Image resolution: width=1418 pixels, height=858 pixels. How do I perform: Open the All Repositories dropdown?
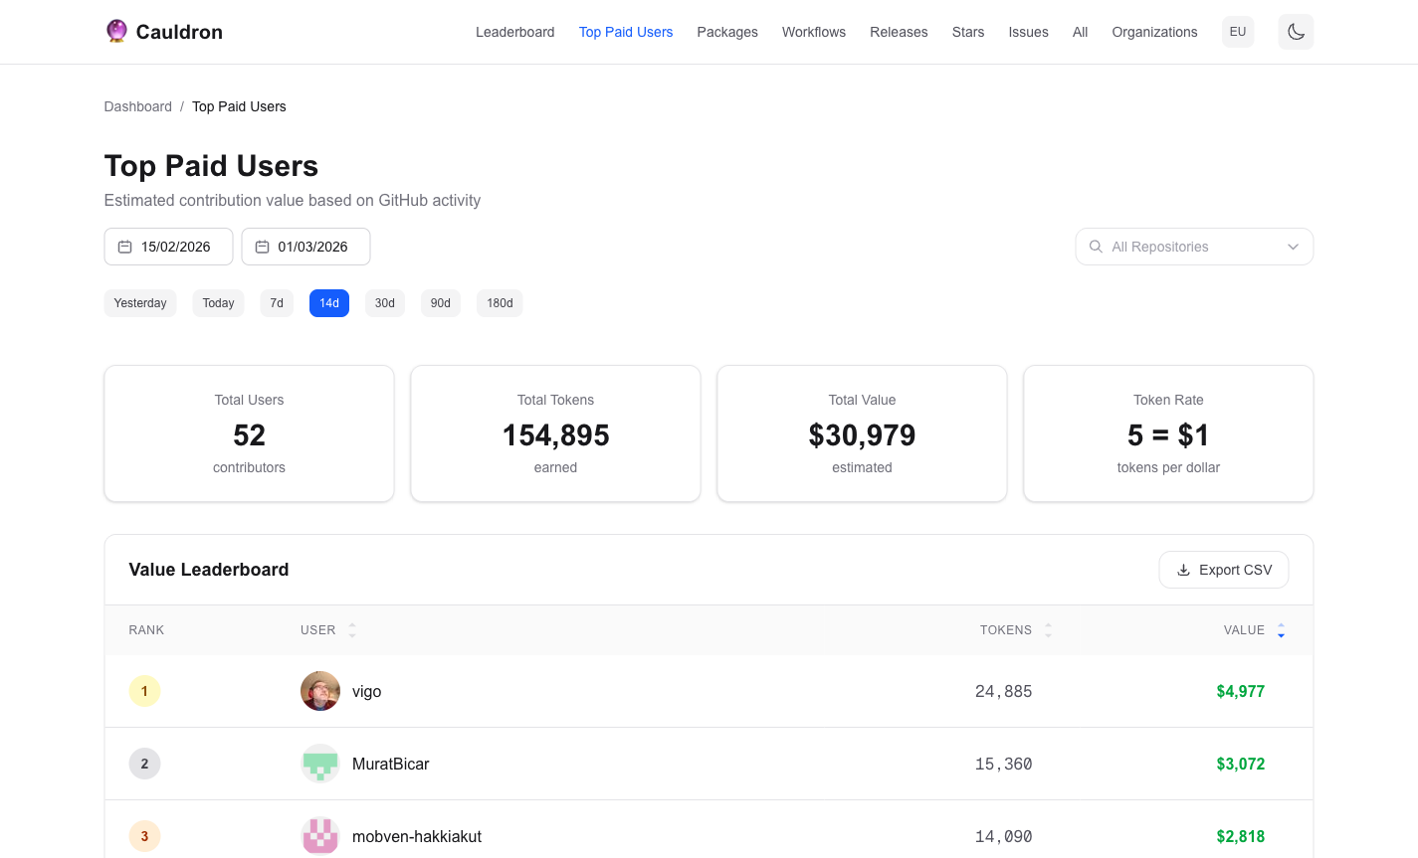point(1193,246)
